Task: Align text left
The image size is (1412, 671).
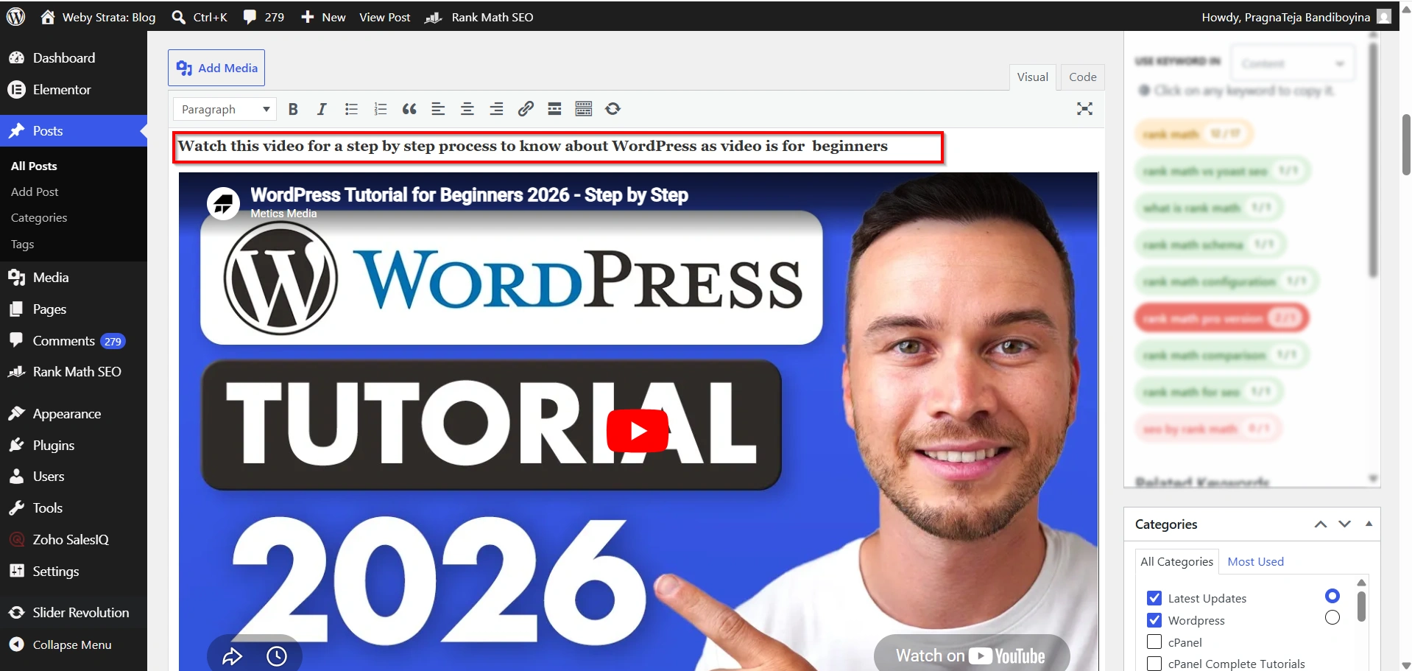Action: [x=438, y=109]
